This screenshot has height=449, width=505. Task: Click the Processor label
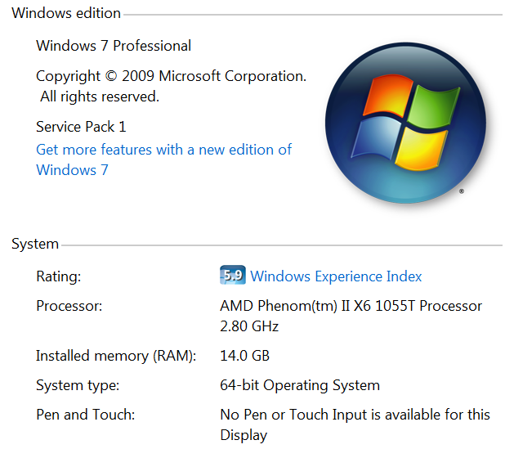69,306
